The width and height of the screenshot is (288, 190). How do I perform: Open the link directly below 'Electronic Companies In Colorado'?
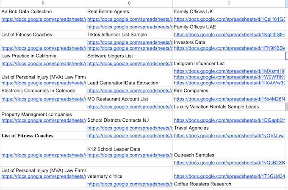click(x=44, y=99)
